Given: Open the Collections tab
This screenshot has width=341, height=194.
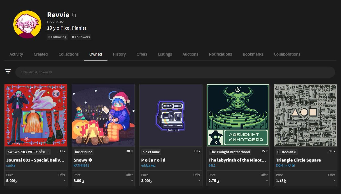Looking at the screenshot, I should coord(68,54).
